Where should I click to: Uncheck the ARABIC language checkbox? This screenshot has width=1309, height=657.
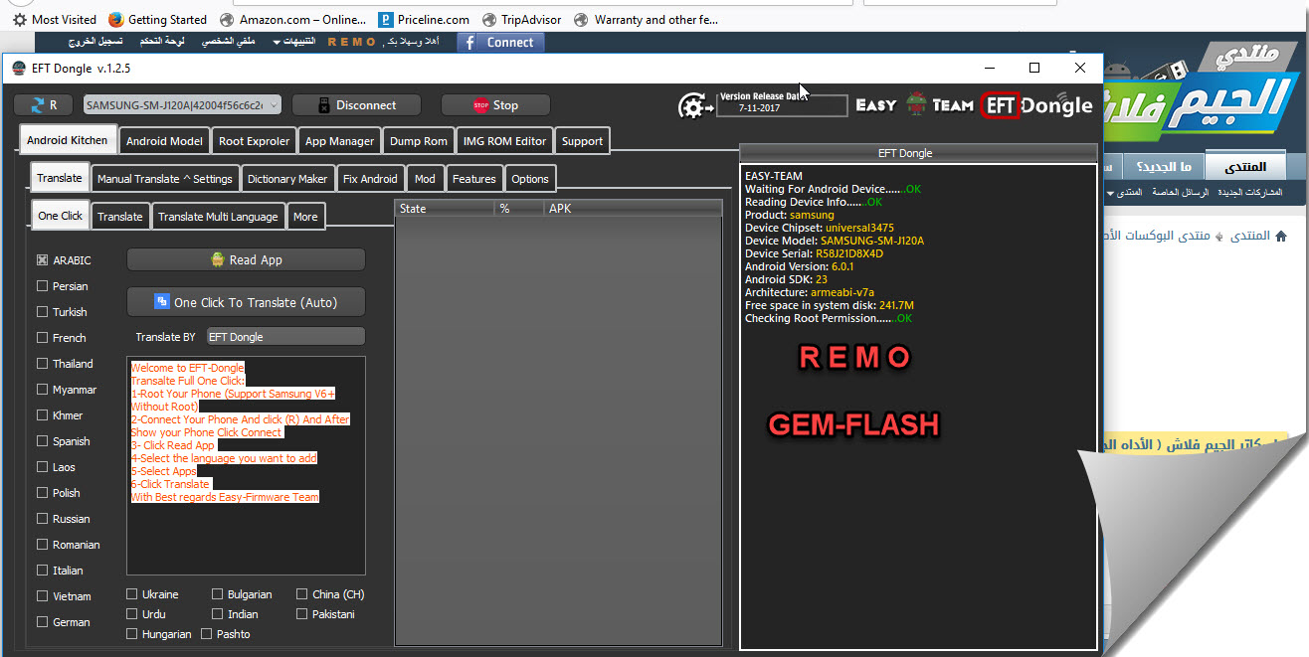coord(43,260)
